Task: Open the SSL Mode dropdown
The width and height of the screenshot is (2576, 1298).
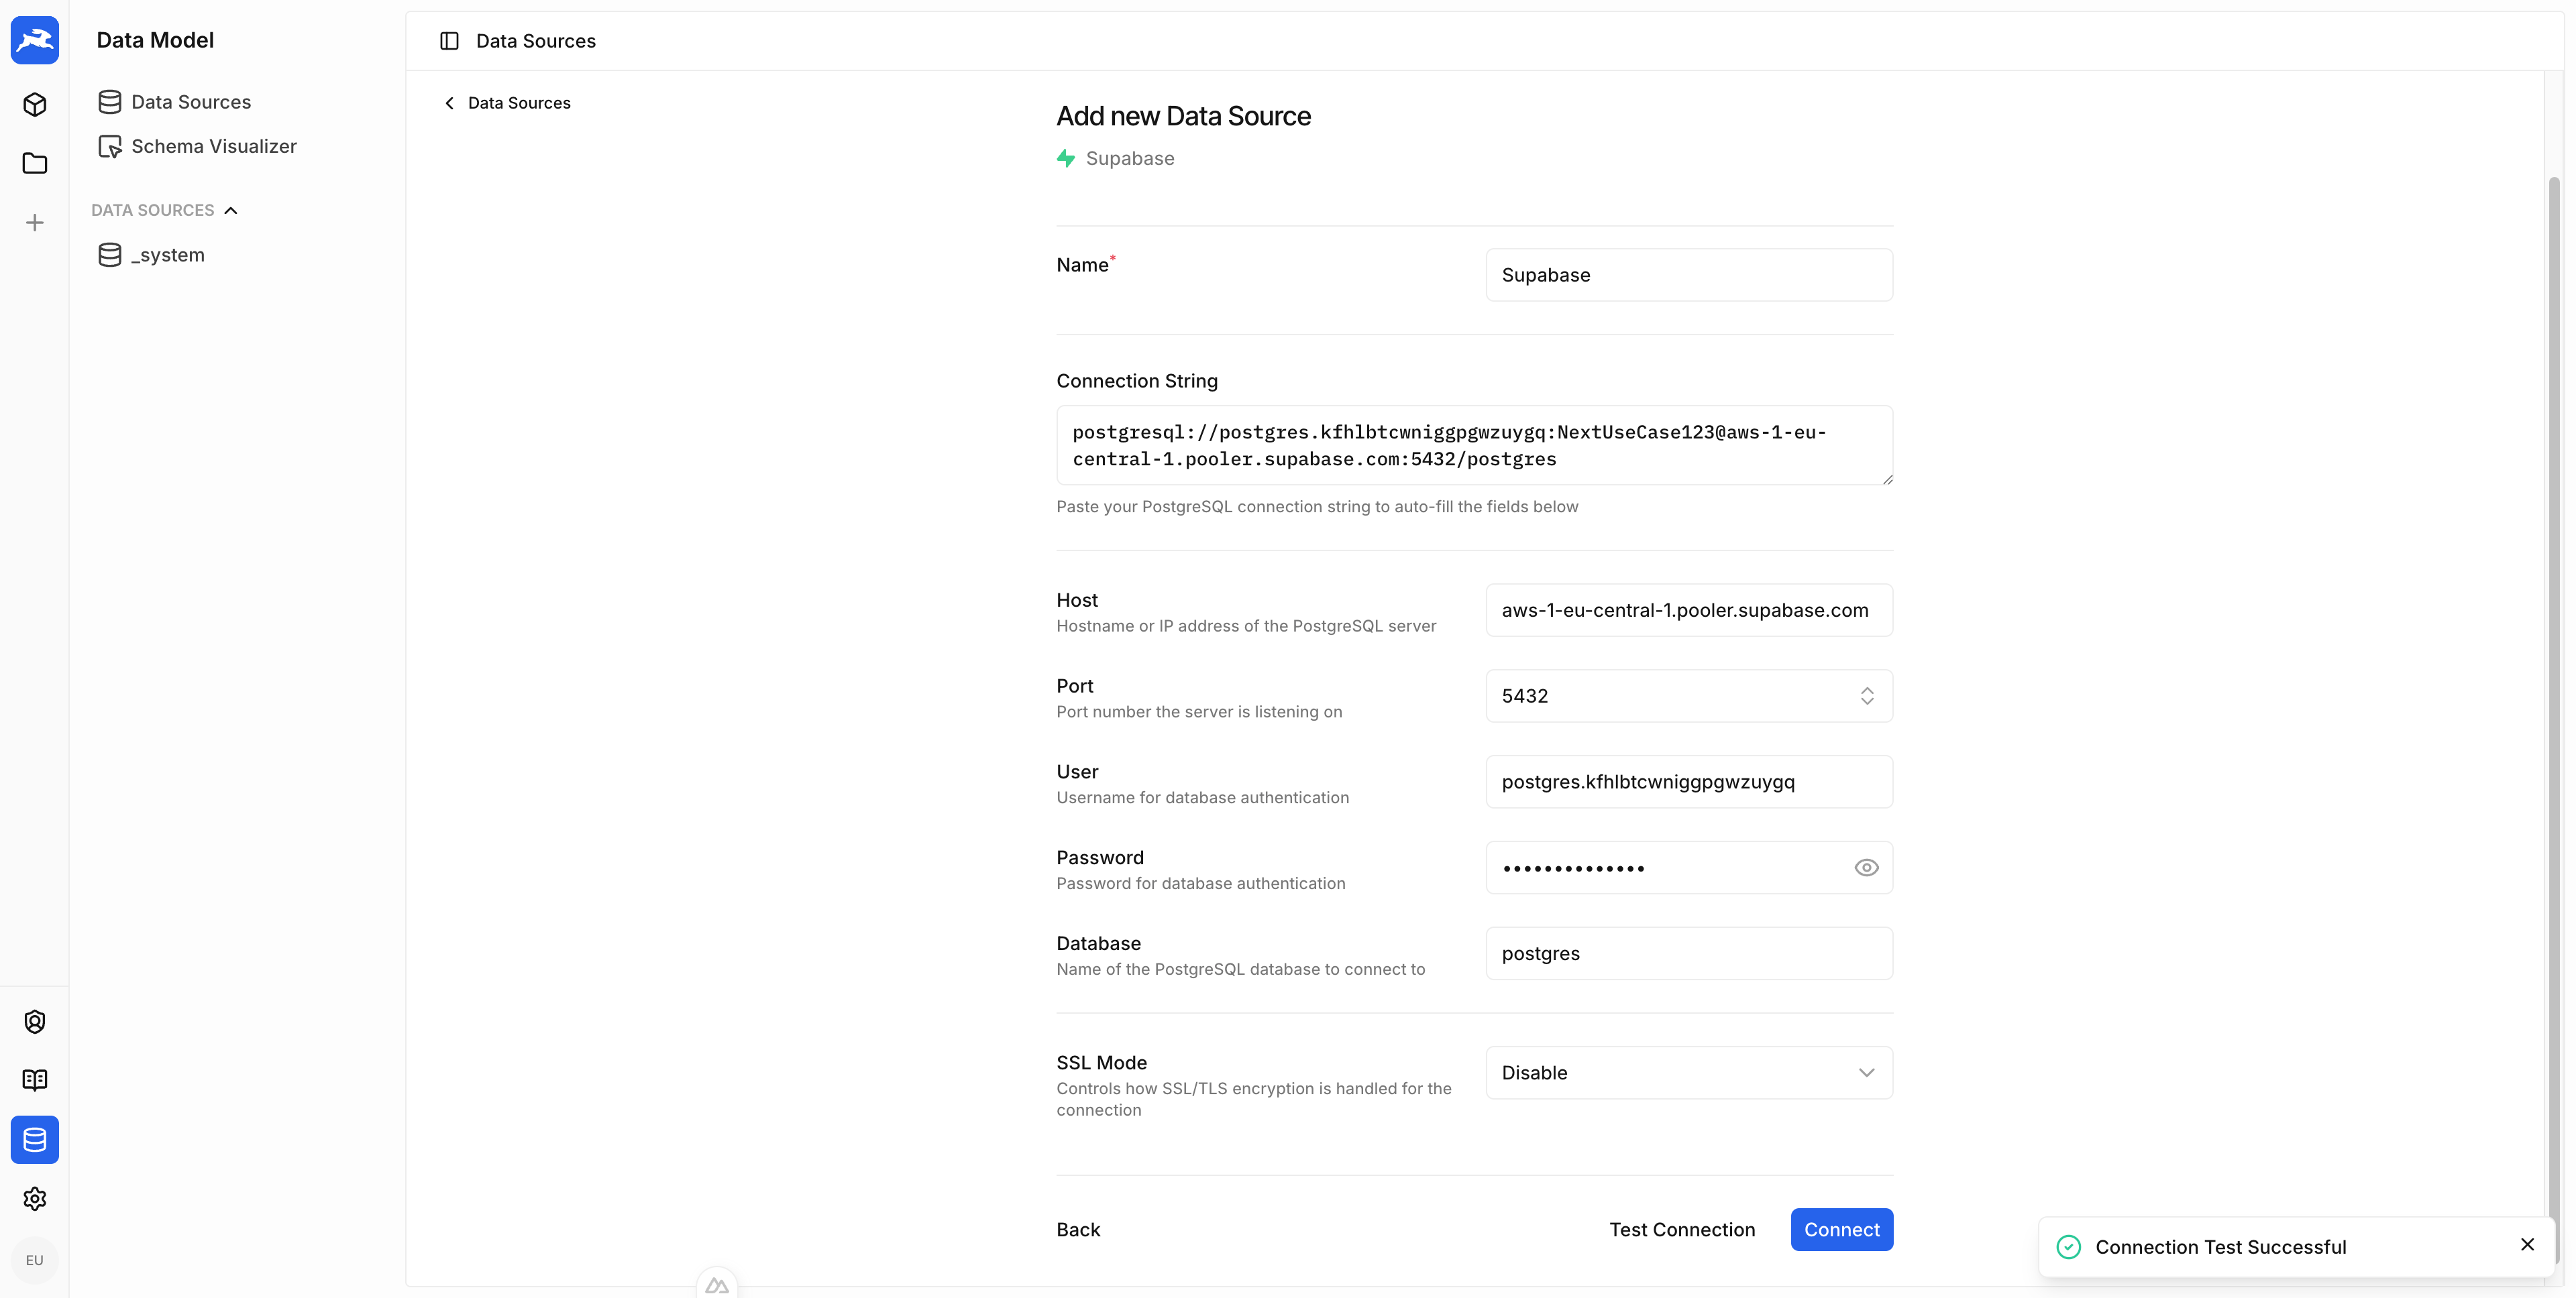Action: pos(1689,1073)
